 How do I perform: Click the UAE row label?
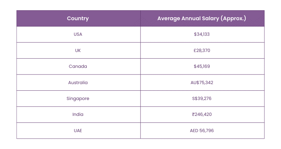point(78,130)
